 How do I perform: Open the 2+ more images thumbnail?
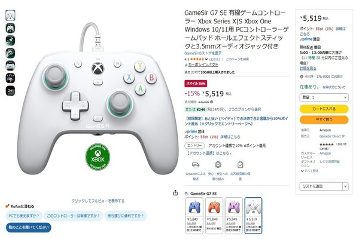[10, 91]
